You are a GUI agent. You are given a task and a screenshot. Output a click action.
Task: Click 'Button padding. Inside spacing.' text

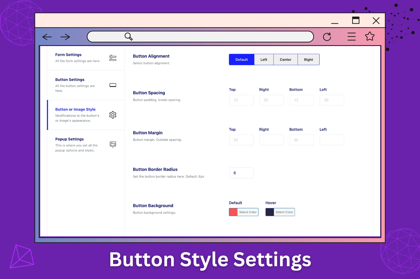pyautogui.click(x=157, y=100)
